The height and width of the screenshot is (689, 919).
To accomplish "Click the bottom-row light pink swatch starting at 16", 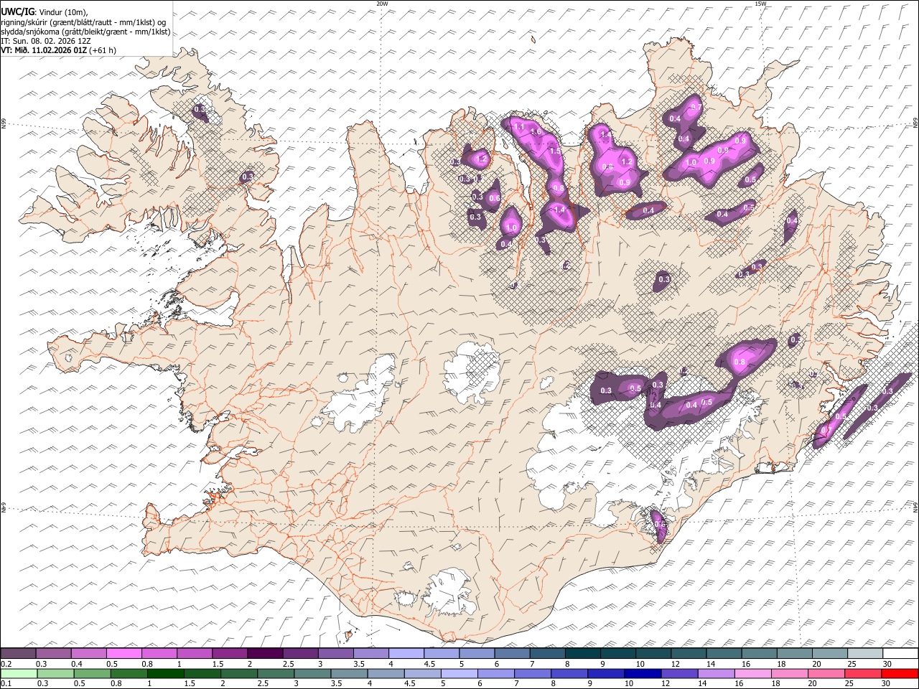I will tap(753, 673).
